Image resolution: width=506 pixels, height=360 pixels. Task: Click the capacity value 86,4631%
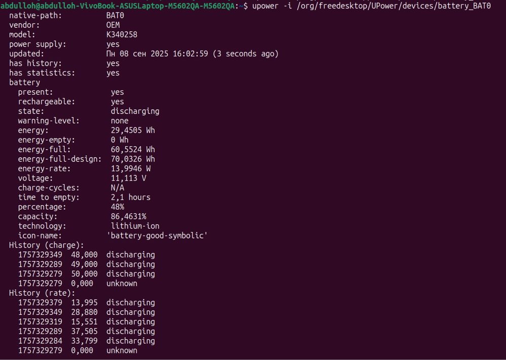tap(129, 216)
